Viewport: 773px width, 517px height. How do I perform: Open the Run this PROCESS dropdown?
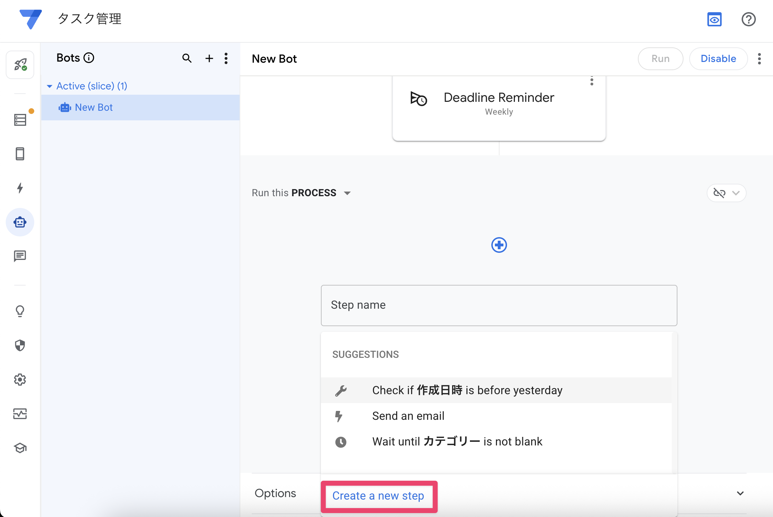click(x=347, y=193)
